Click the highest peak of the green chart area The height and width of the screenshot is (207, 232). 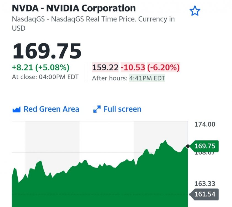[165, 141]
